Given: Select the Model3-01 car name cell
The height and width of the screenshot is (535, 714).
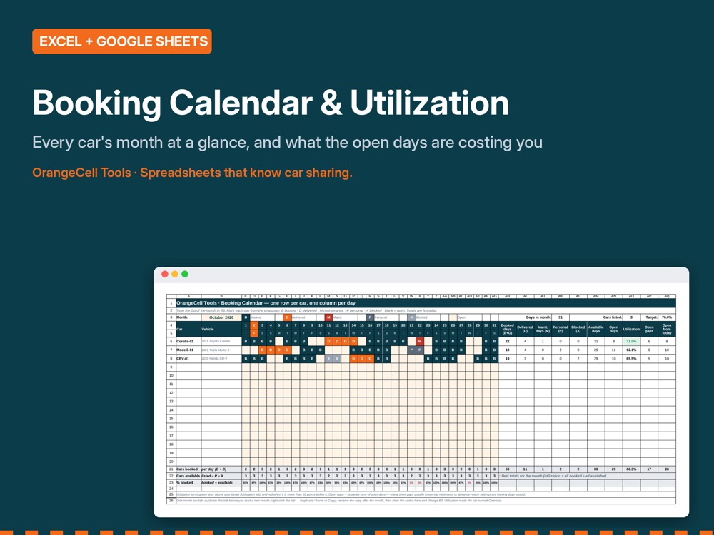Looking at the screenshot, I should (x=188, y=350).
